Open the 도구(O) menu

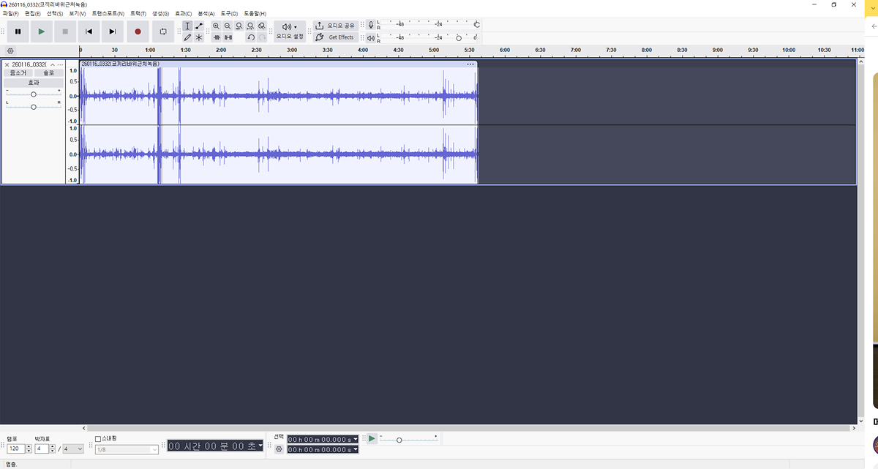pos(229,14)
